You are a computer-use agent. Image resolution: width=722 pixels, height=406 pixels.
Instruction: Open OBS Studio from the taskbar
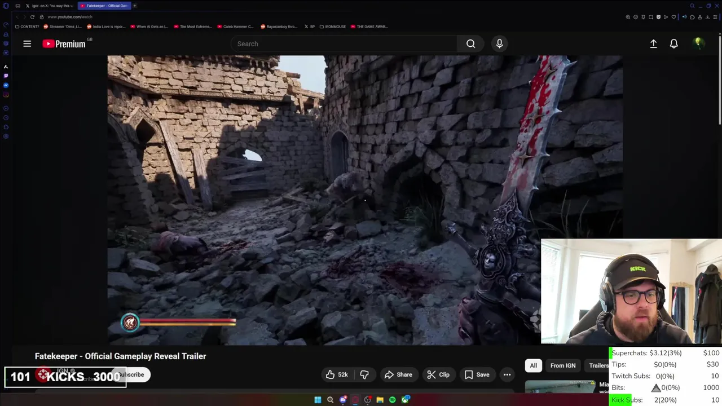coord(368,400)
